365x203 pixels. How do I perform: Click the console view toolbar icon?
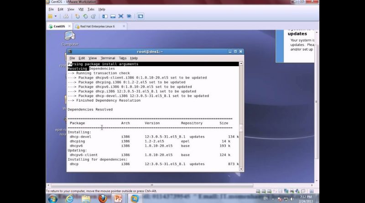click(141, 16)
